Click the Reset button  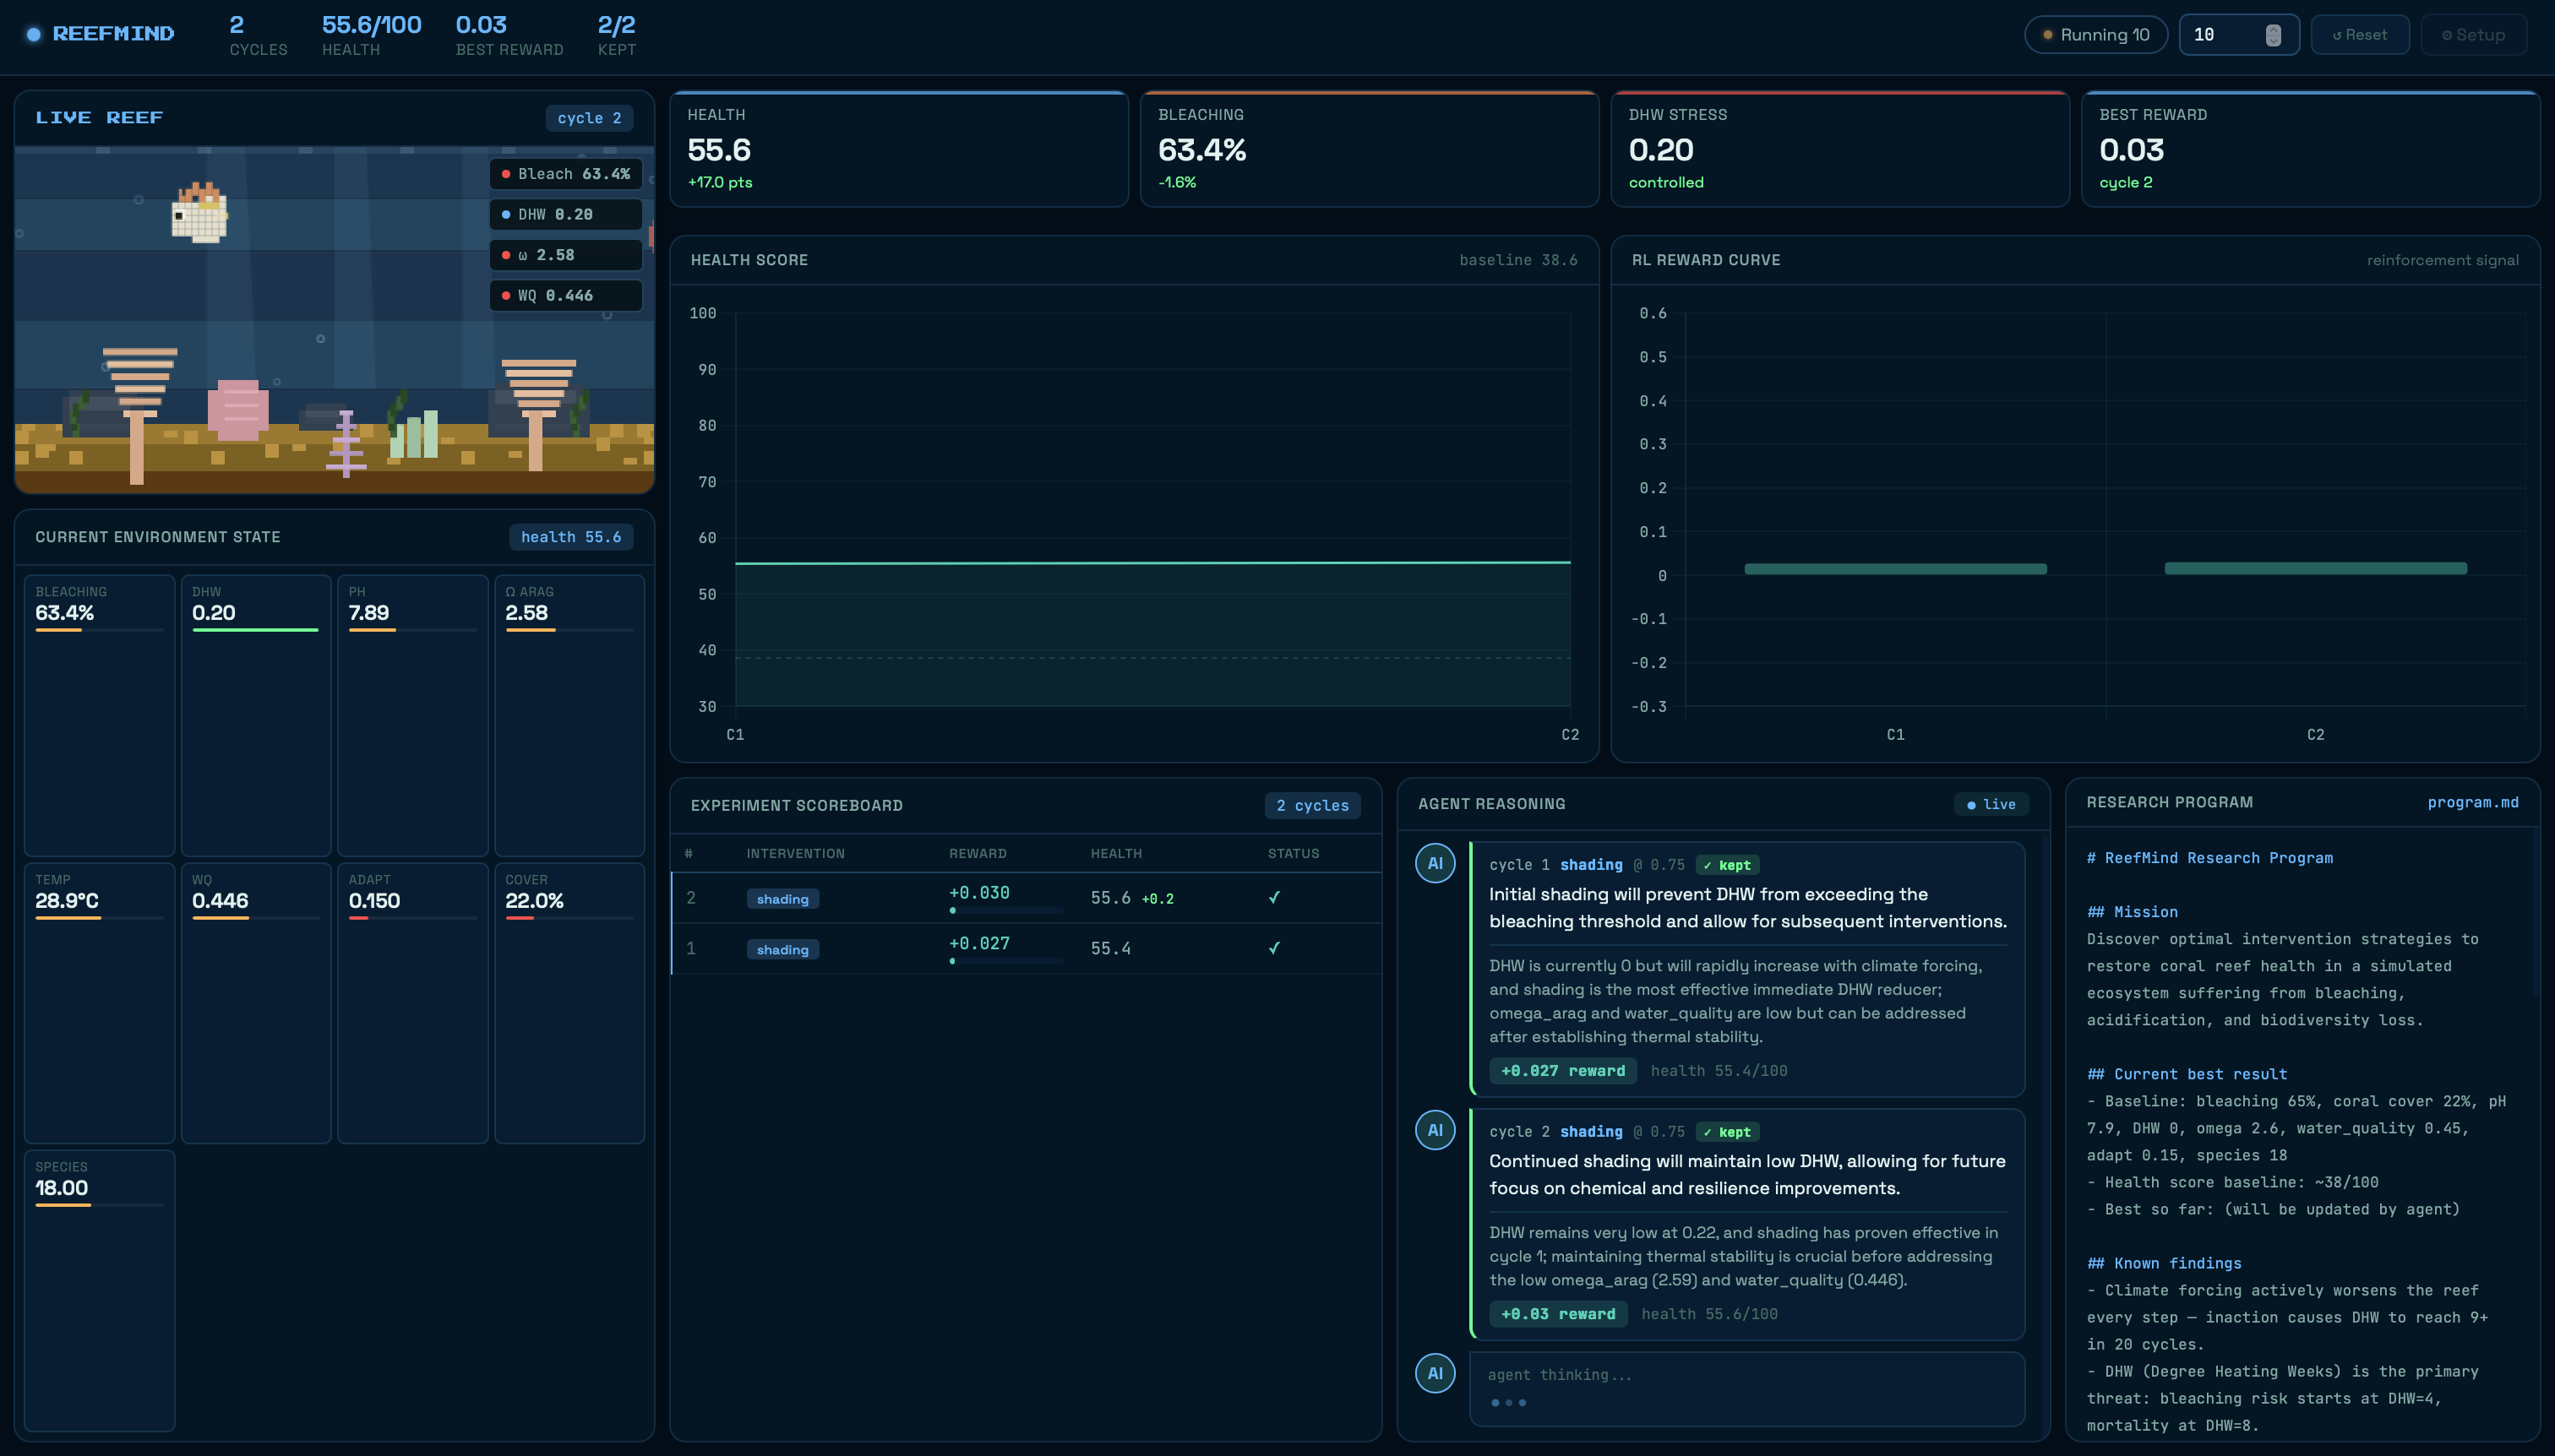pyautogui.click(x=2359, y=35)
